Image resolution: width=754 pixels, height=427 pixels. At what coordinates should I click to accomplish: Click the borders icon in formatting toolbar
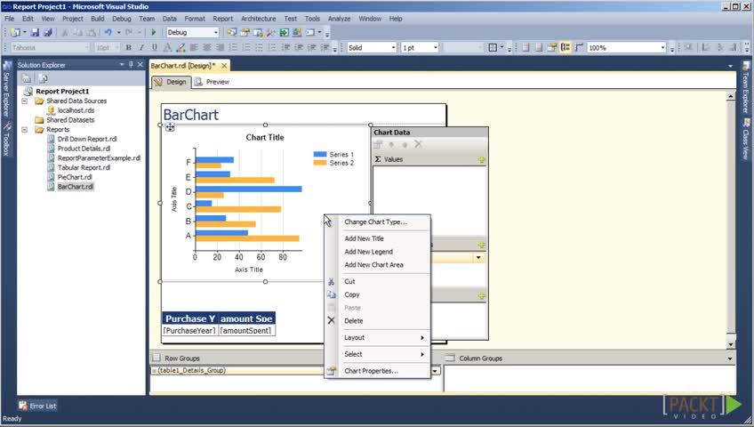pyautogui.click(x=493, y=48)
